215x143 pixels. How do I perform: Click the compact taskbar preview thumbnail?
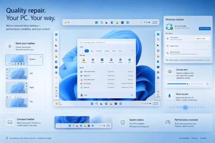[x=84, y=123]
